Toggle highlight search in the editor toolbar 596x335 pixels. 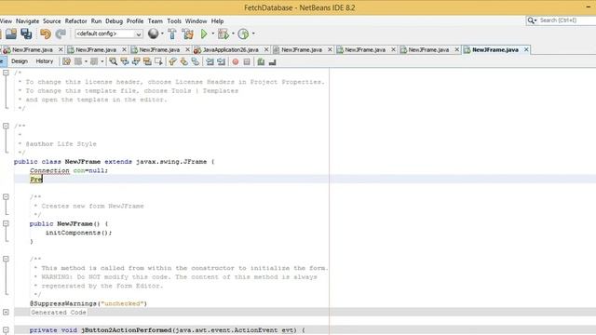tap(147, 61)
